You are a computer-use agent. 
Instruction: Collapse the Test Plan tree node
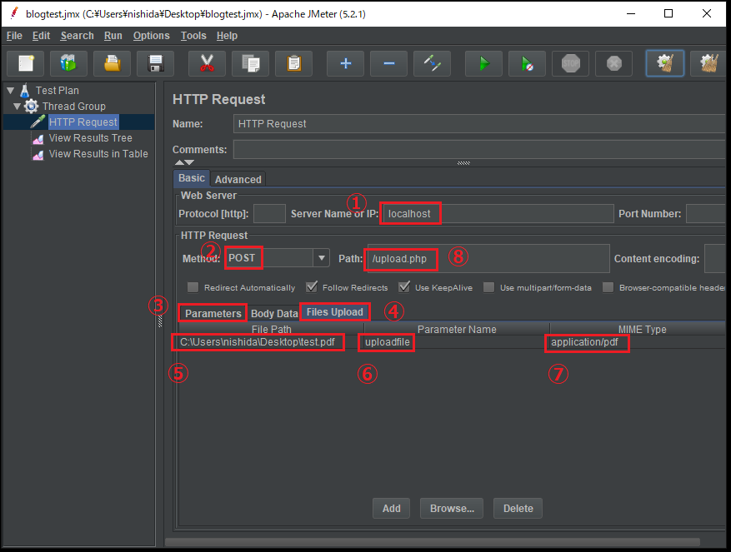pyautogui.click(x=11, y=91)
